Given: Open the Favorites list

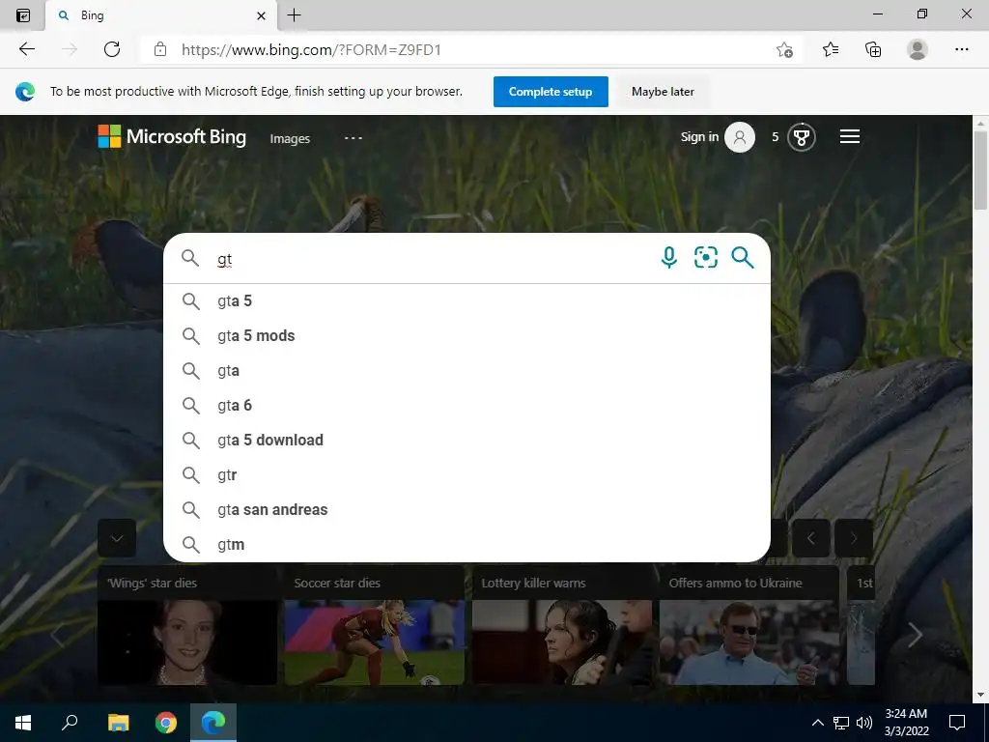Looking at the screenshot, I should point(831,49).
